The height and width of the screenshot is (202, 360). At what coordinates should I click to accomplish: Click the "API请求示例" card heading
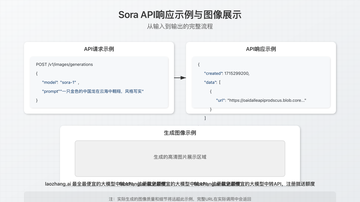pyautogui.click(x=99, y=49)
